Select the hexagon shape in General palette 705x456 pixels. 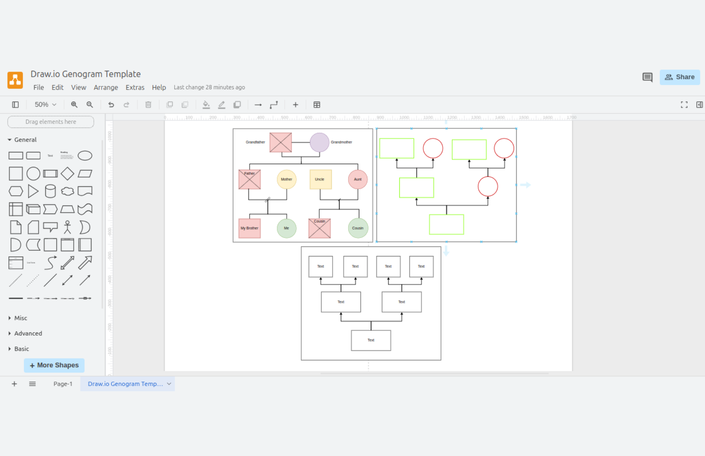[16, 191]
